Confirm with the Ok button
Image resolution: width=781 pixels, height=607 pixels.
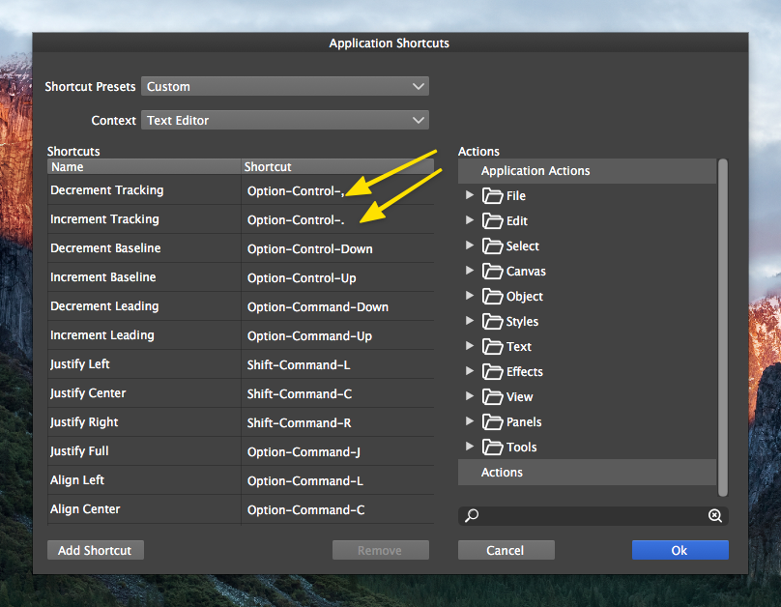(x=680, y=550)
